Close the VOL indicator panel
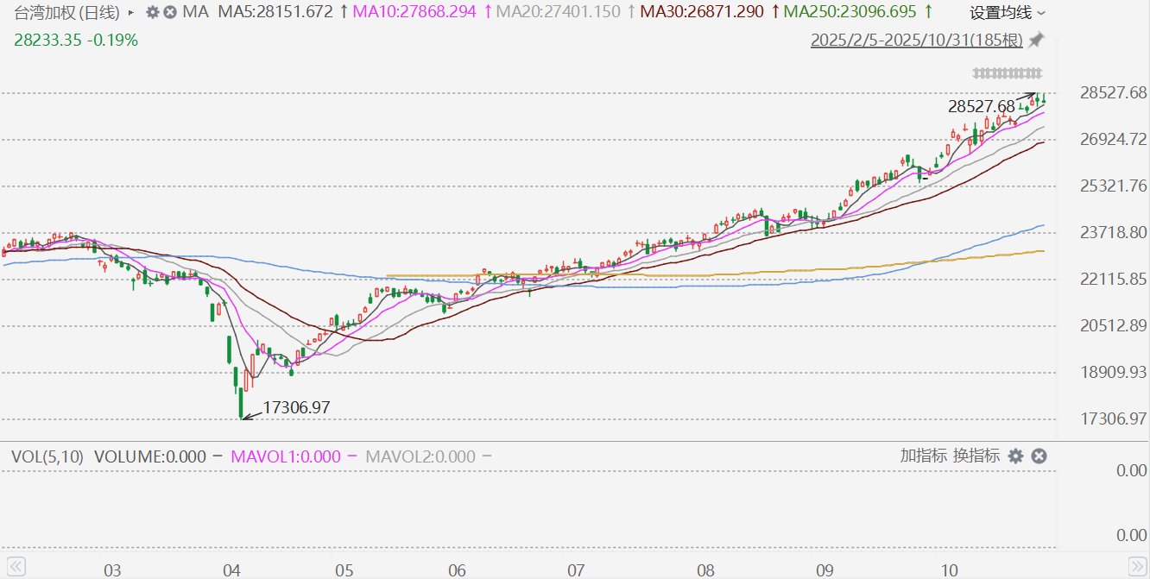1150x579 pixels. (1039, 456)
